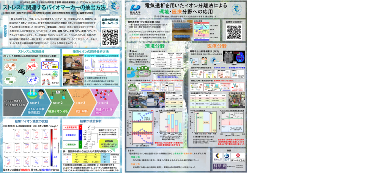This screenshot has height=173, width=372.
Task: Click the large green 環境分野 heading
Action: [x=155, y=46]
